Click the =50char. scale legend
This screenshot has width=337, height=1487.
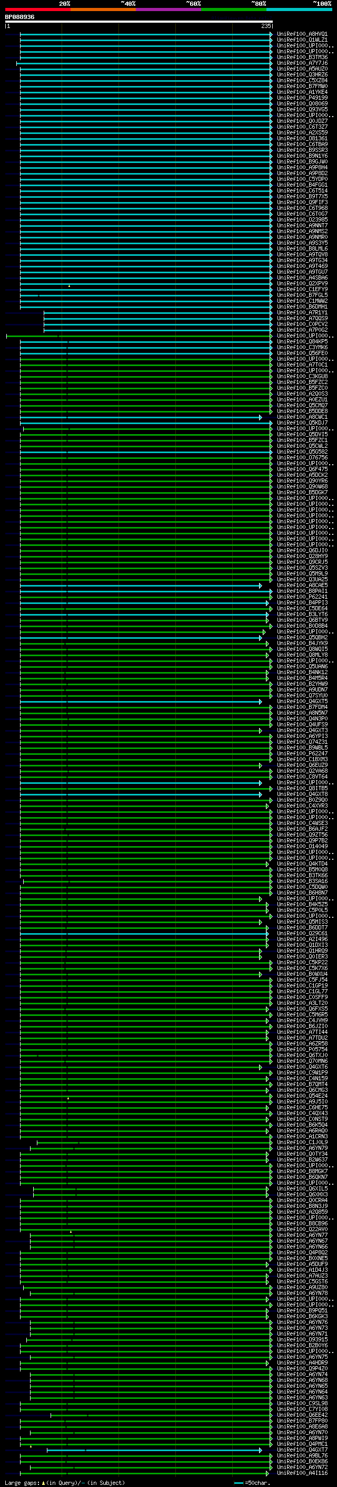pos(252,1482)
